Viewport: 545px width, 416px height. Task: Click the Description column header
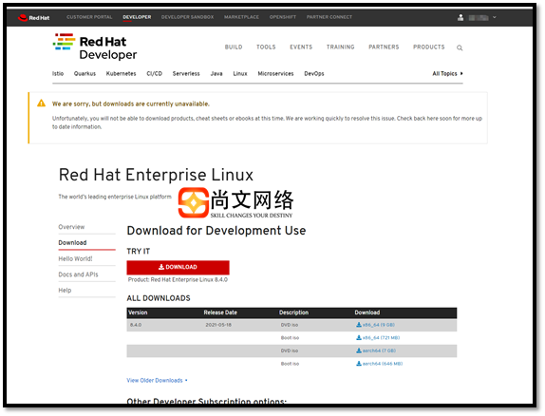[x=293, y=312]
